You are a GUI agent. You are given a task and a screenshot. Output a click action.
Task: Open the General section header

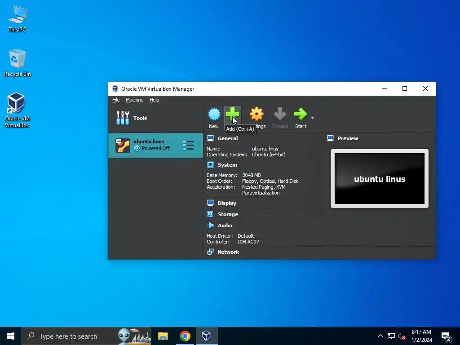coord(228,138)
